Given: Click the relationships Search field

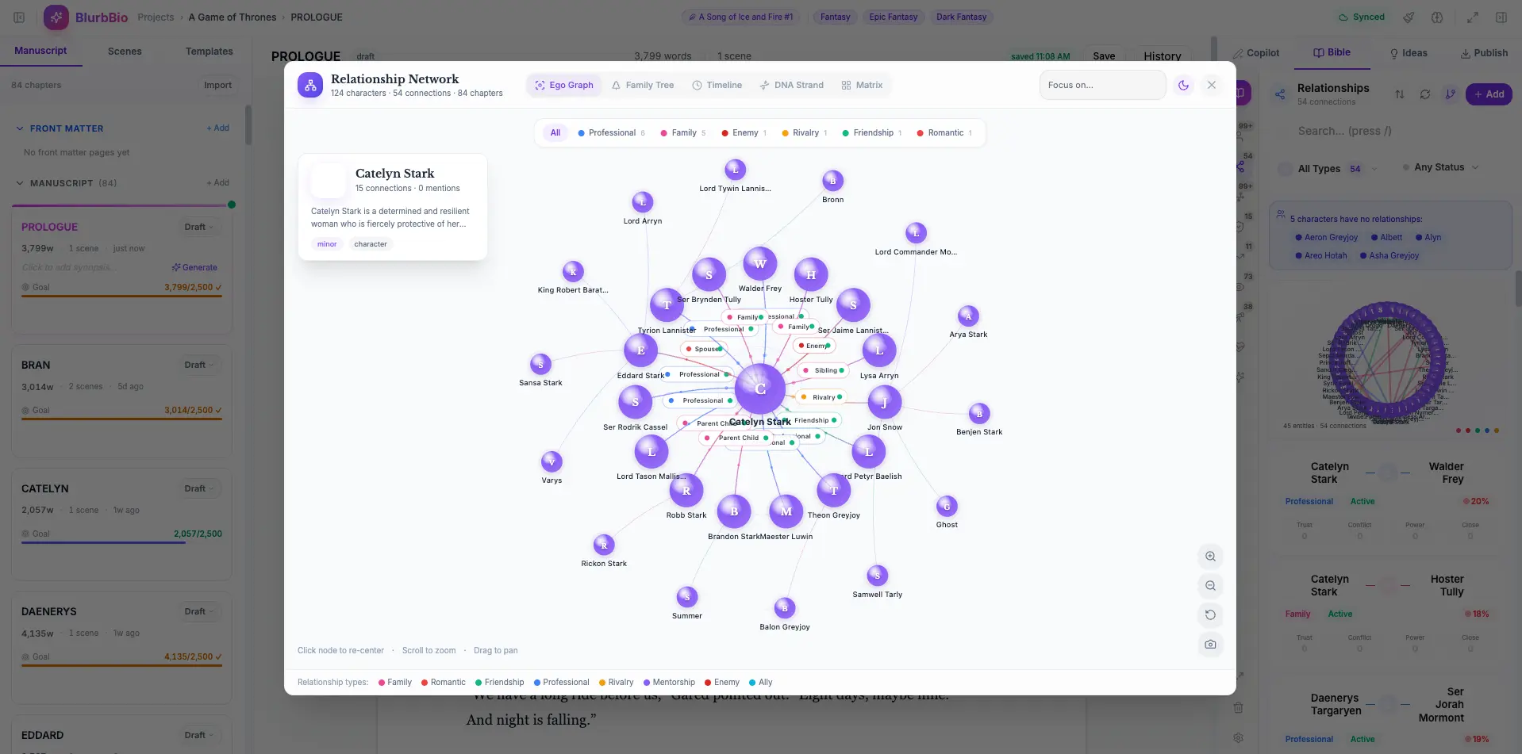Looking at the screenshot, I should (x=1389, y=131).
